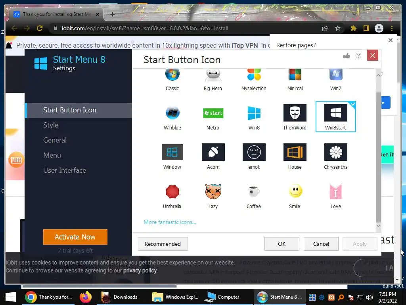Screen dimensions: 406x305
Task: Toggle the Chrome side panel icon
Action: 366,28
